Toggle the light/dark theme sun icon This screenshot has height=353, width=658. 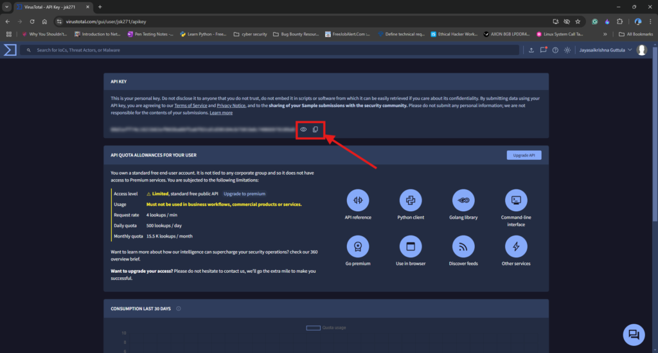(x=567, y=50)
